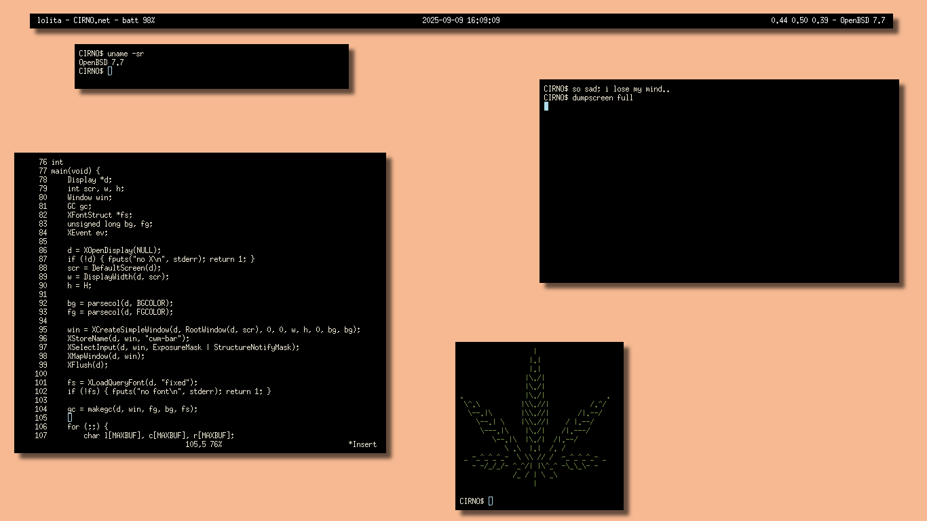Screen dimensions: 927x521
Task: Click line number 92 in the editor
Action: tap(43, 303)
